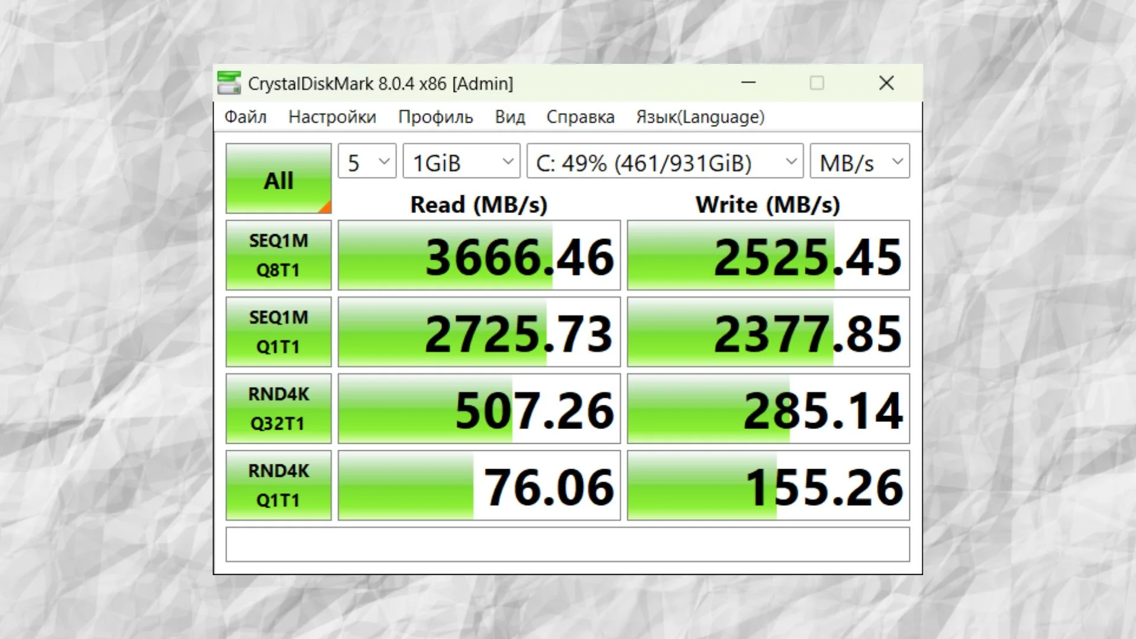Click the SEQ1M Q8T1 read result 3666.46
Image resolution: width=1136 pixels, height=639 pixels.
point(479,256)
